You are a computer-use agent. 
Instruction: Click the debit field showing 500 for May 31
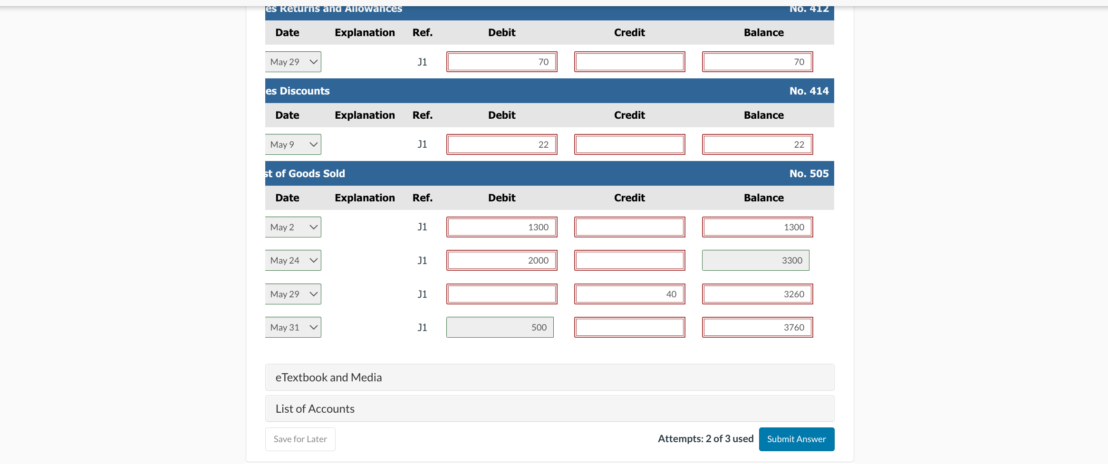point(500,327)
